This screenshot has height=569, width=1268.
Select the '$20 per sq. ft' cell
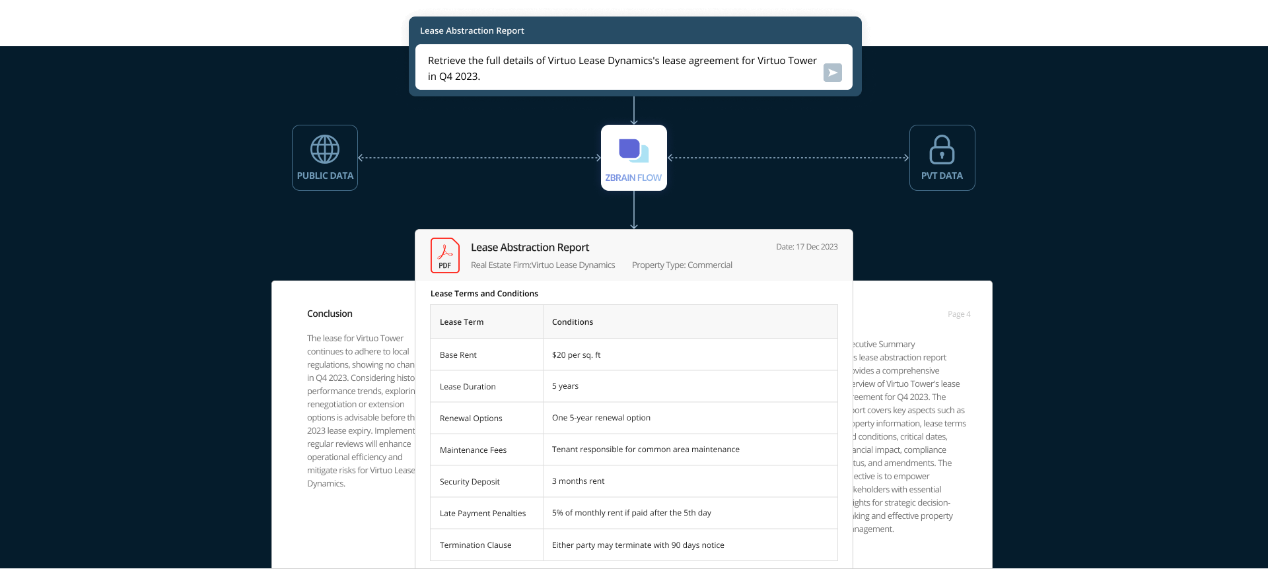click(x=690, y=354)
